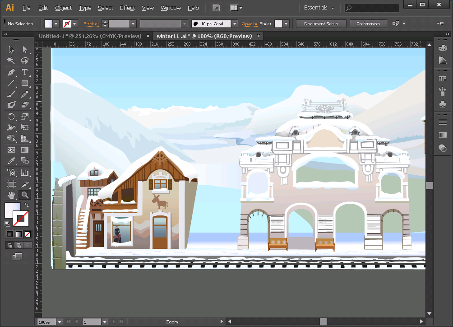Swap fill and stroke colors
This screenshot has width=453, height=327.
point(26,206)
